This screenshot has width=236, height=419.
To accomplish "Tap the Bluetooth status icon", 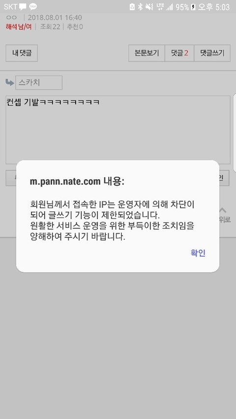I will pyautogui.click(x=140, y=7).
